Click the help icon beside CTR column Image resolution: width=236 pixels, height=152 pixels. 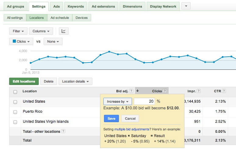tap(224, 91)
